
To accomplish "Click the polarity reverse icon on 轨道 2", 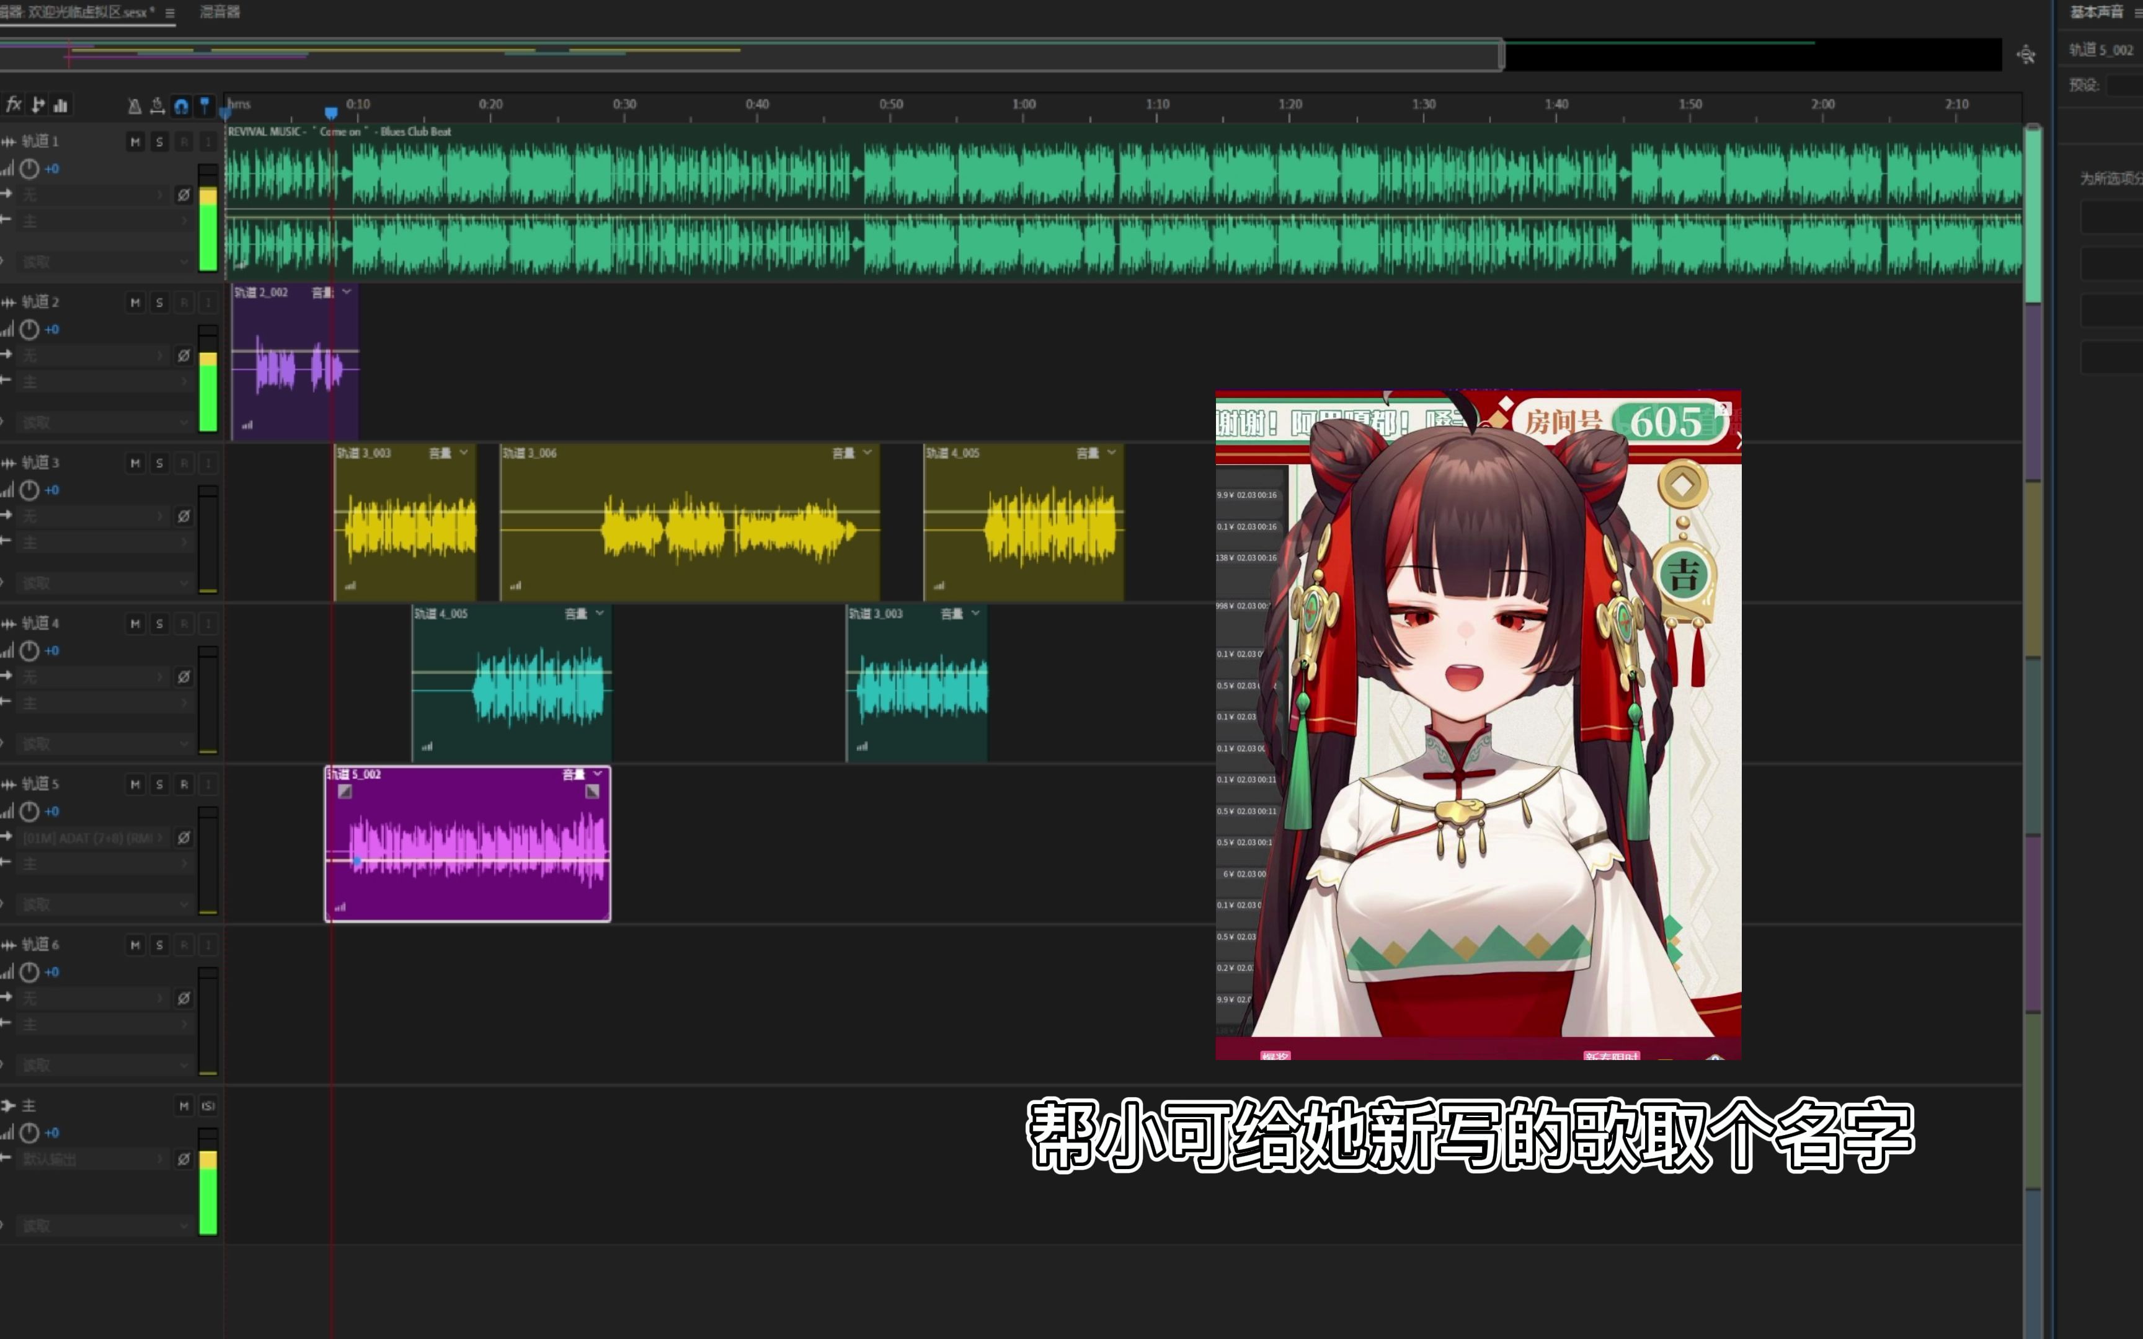I will click(x=184, y=355).
